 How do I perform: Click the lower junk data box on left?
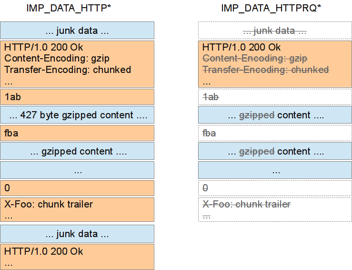[77, 234]
